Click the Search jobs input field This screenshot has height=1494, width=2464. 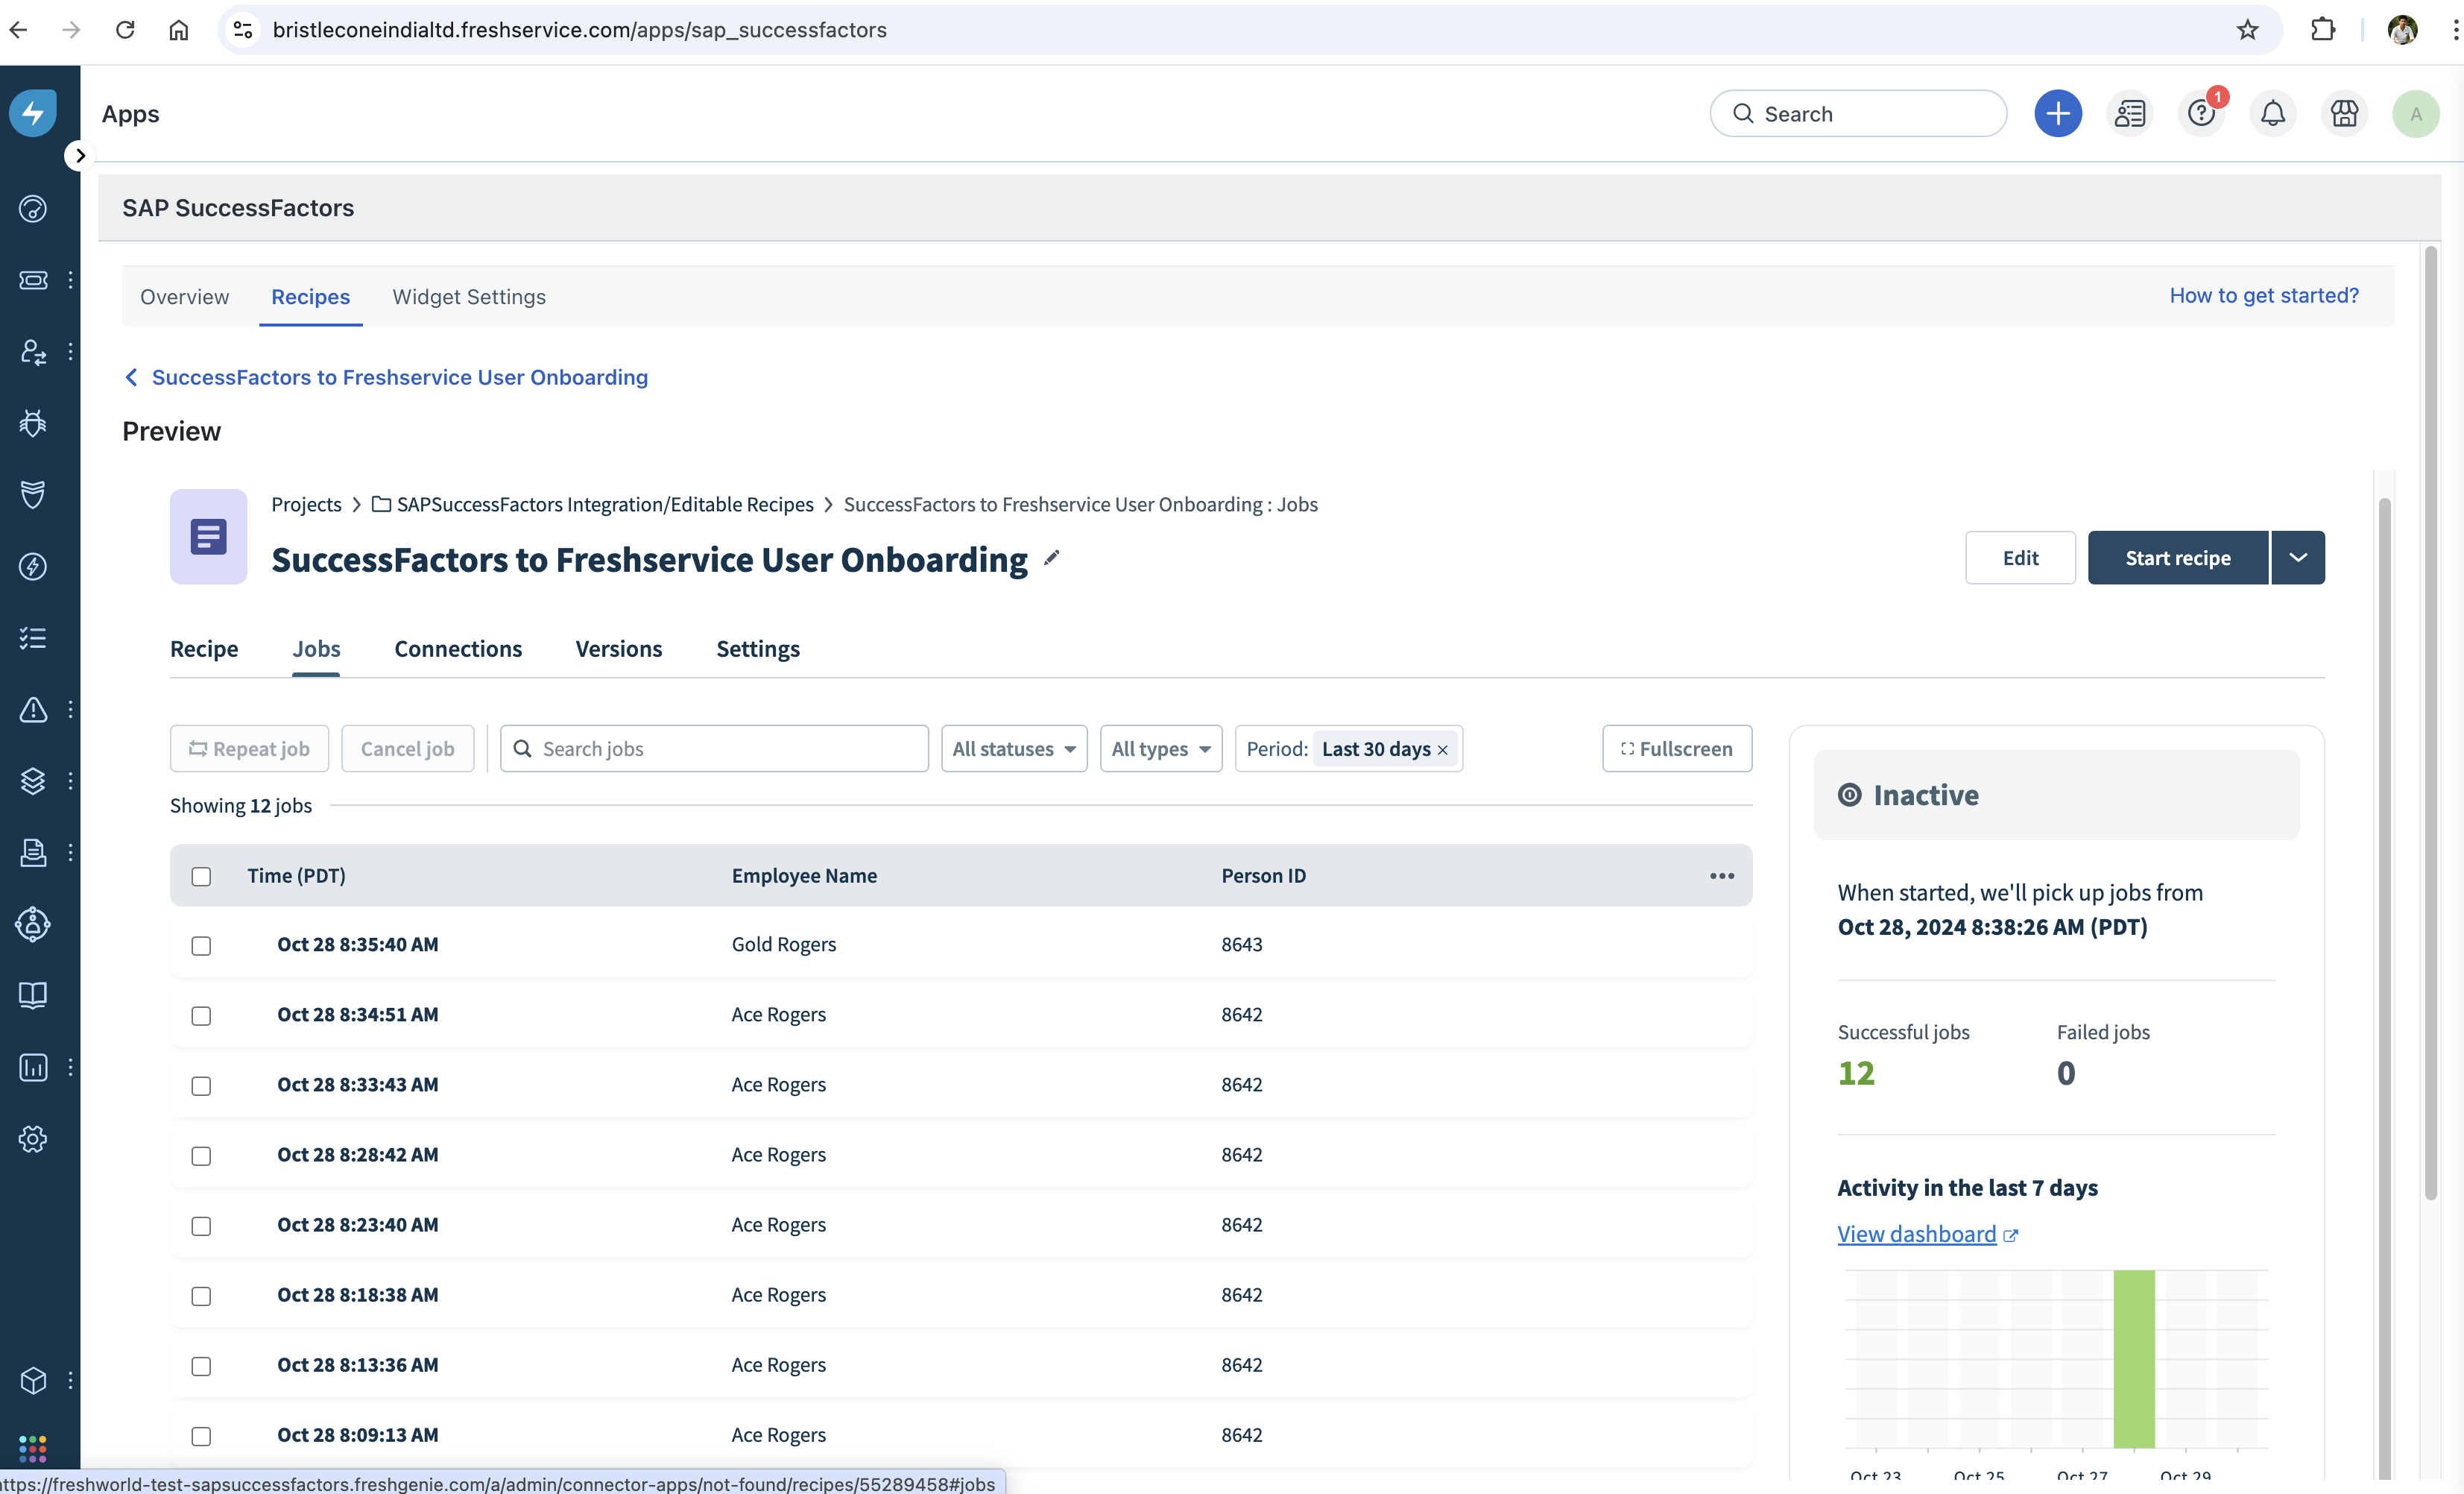coord(730,749)
